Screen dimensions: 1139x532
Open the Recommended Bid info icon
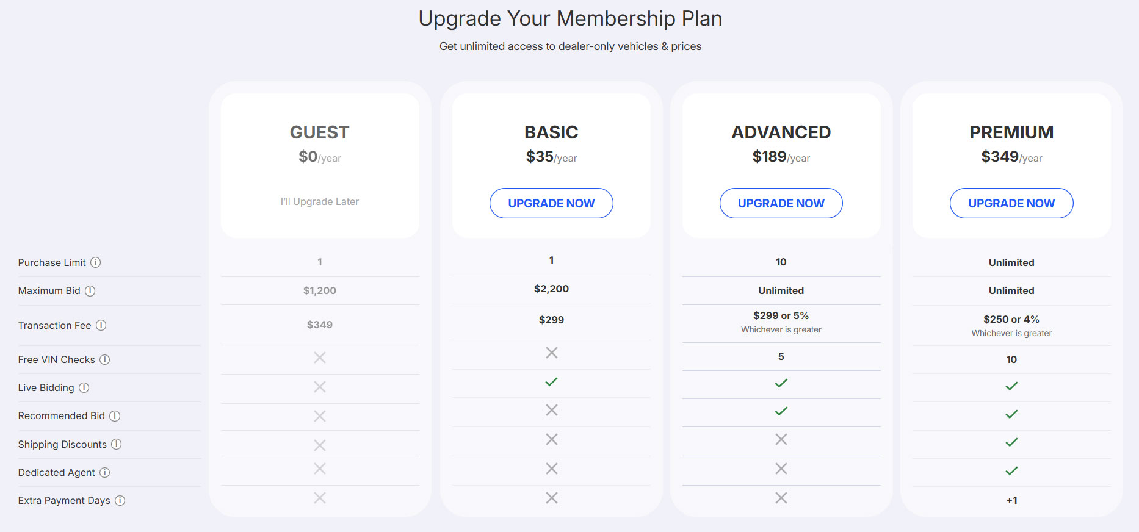click(x=115, y=416)
